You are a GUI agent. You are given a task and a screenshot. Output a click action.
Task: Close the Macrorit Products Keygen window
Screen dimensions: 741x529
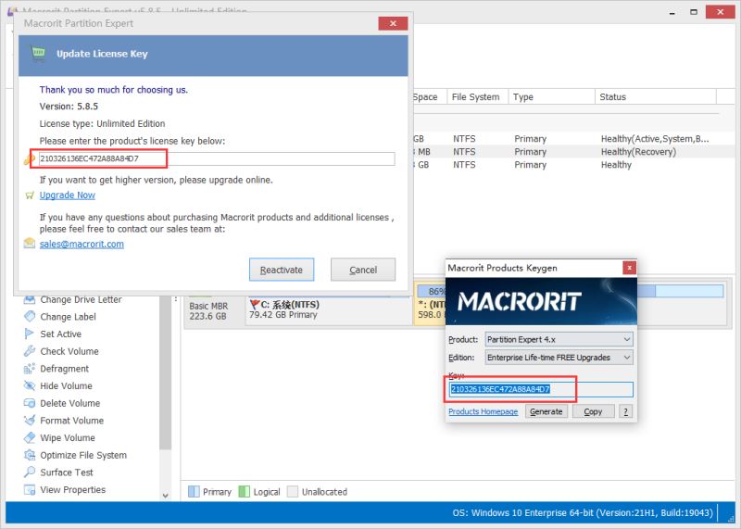tap(630, 268)
